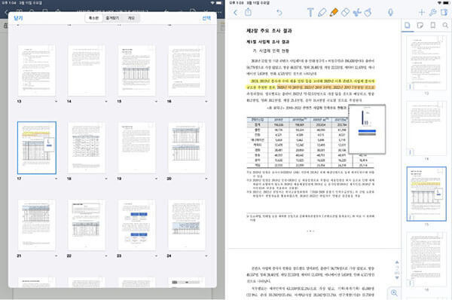Open the dropdown arrow under page 22
This screenshot has height=300, width=452.
(106, 256)
